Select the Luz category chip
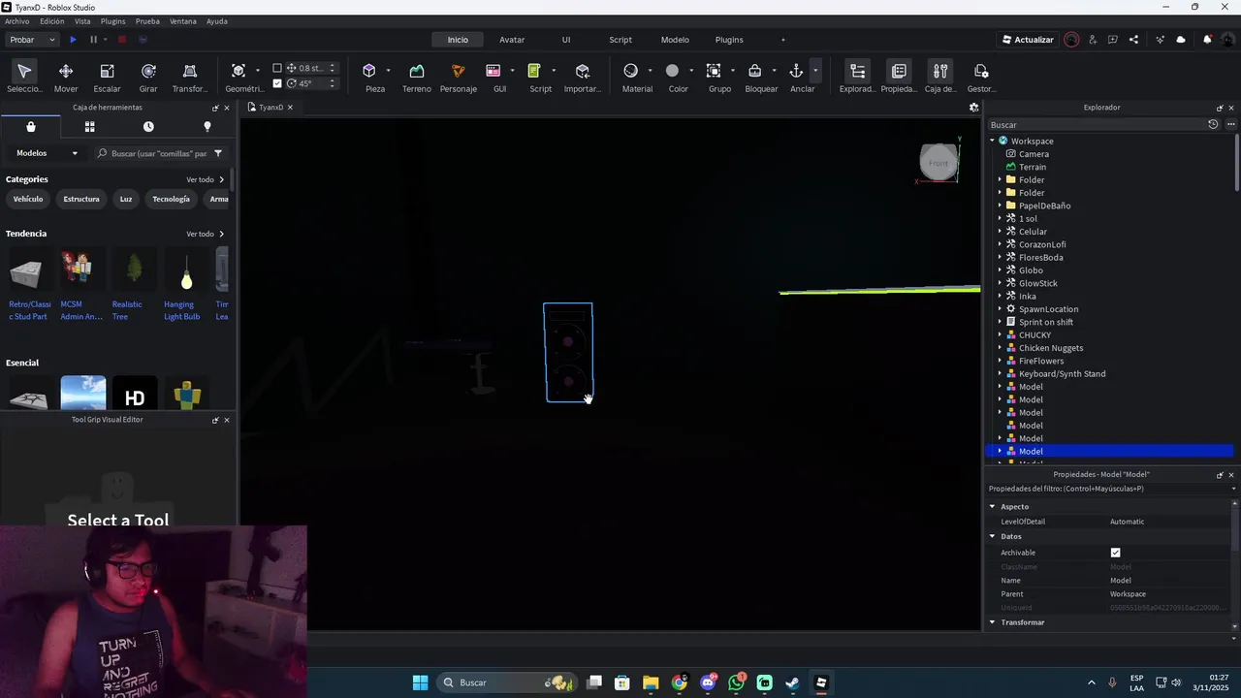Image resolution: width=1241 pixels, height=698 pixels. [x=126, y=199]
